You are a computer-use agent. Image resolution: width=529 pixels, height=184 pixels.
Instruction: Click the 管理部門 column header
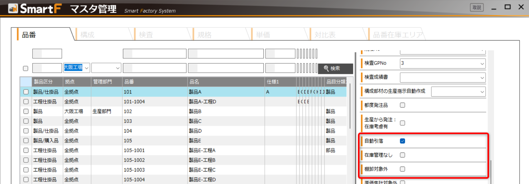click(106, 82)
